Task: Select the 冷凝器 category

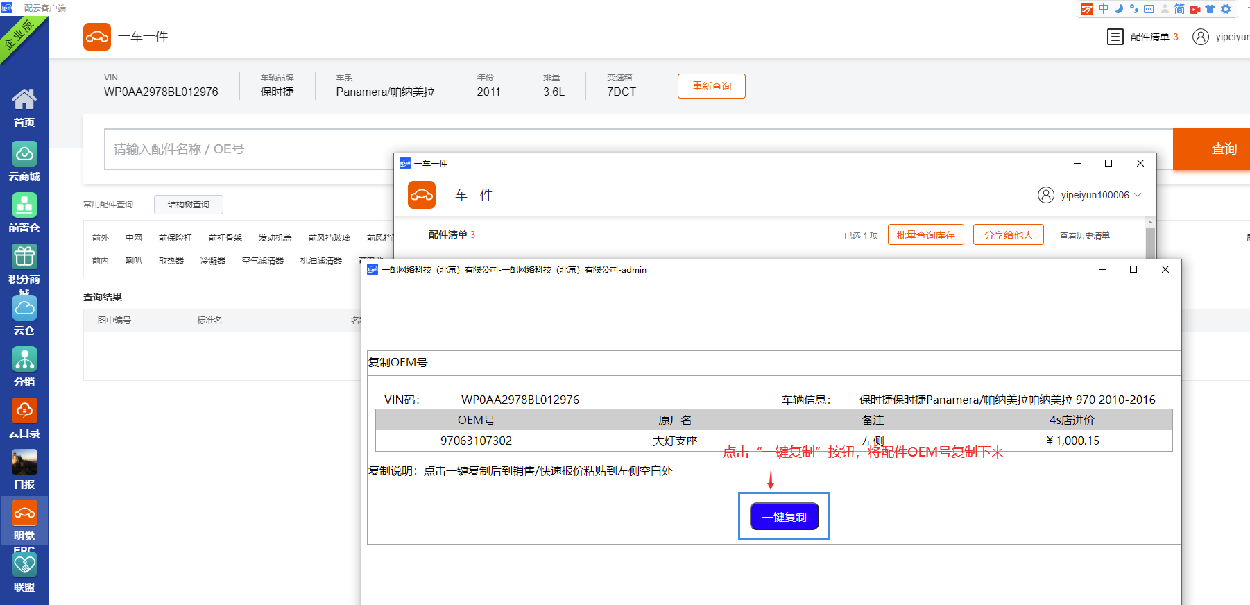Action: [x=213, y=261]
